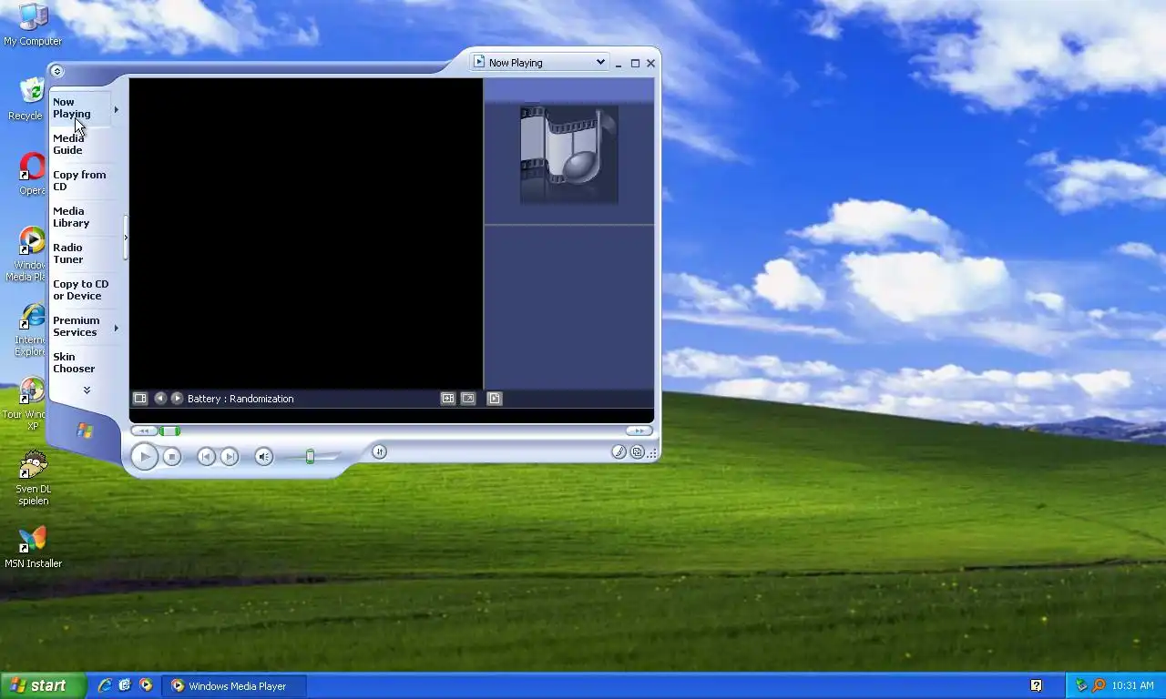Click the Play button in Media Player
The image size is (1166, 699).
coord(144,456)
